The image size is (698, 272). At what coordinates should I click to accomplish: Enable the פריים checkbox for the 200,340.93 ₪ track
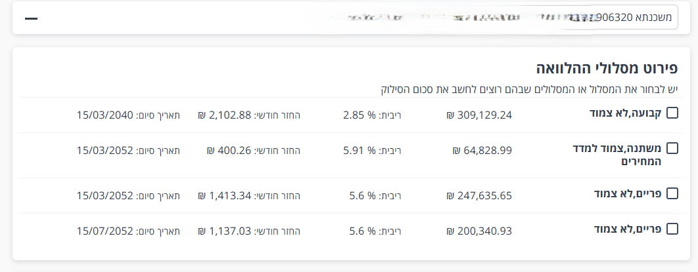tap(672, 229)
